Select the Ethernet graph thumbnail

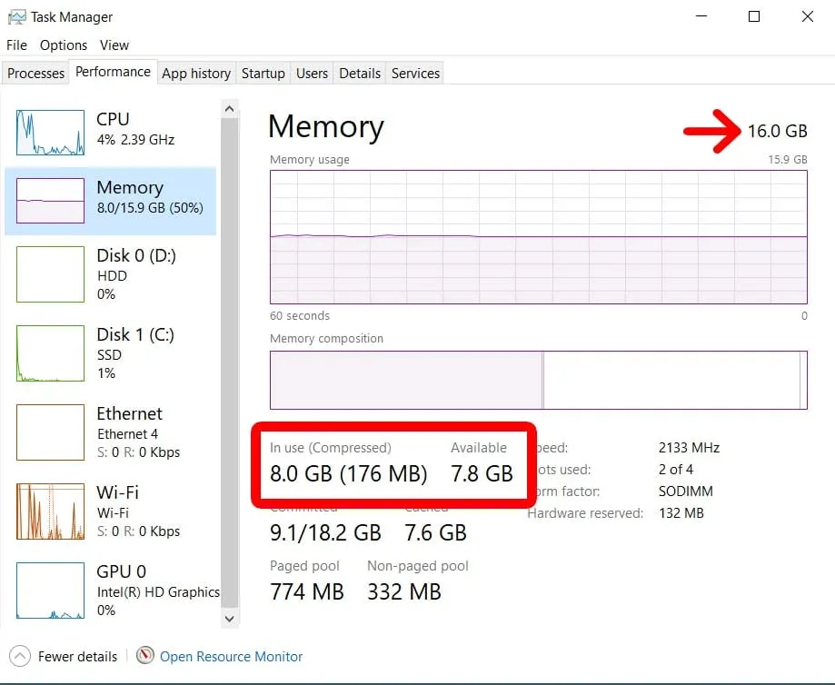tap(51, 432)
